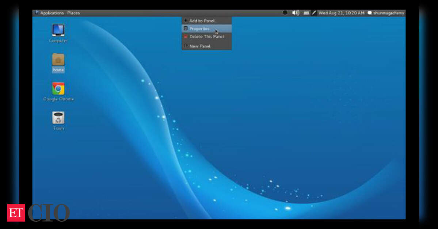
Task: Click the date and time clock
Action: pos(341,13)
